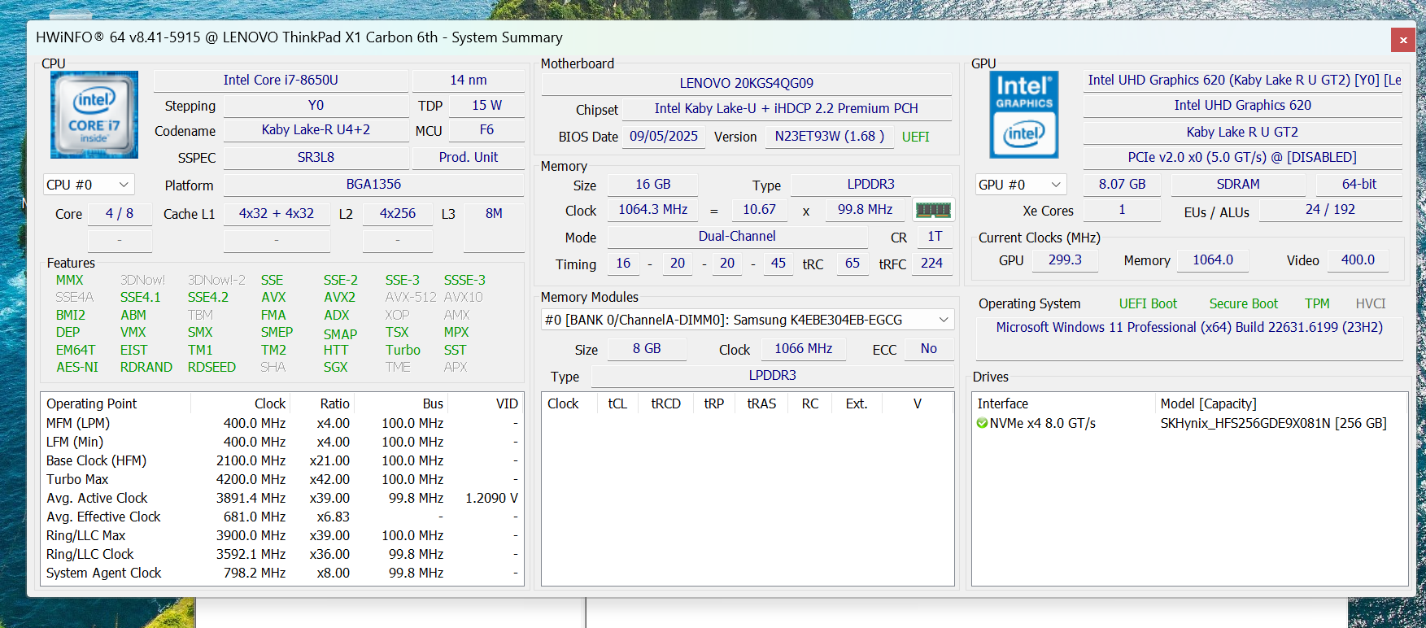
Task: Select the SKHynix NVMe drive row
Action: pos(1189,423)
